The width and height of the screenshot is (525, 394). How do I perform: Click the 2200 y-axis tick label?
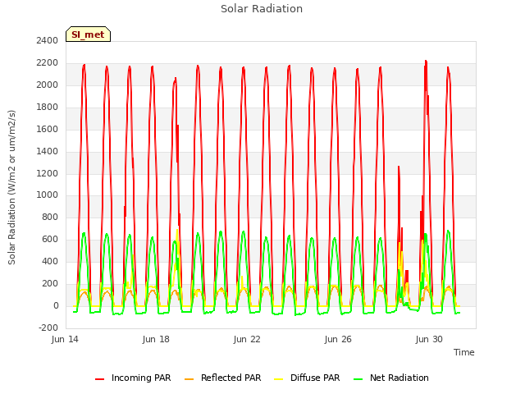(x=48, y=63)
